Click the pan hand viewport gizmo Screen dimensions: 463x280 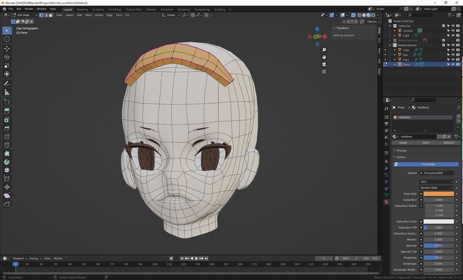click(x=324, y=57)
